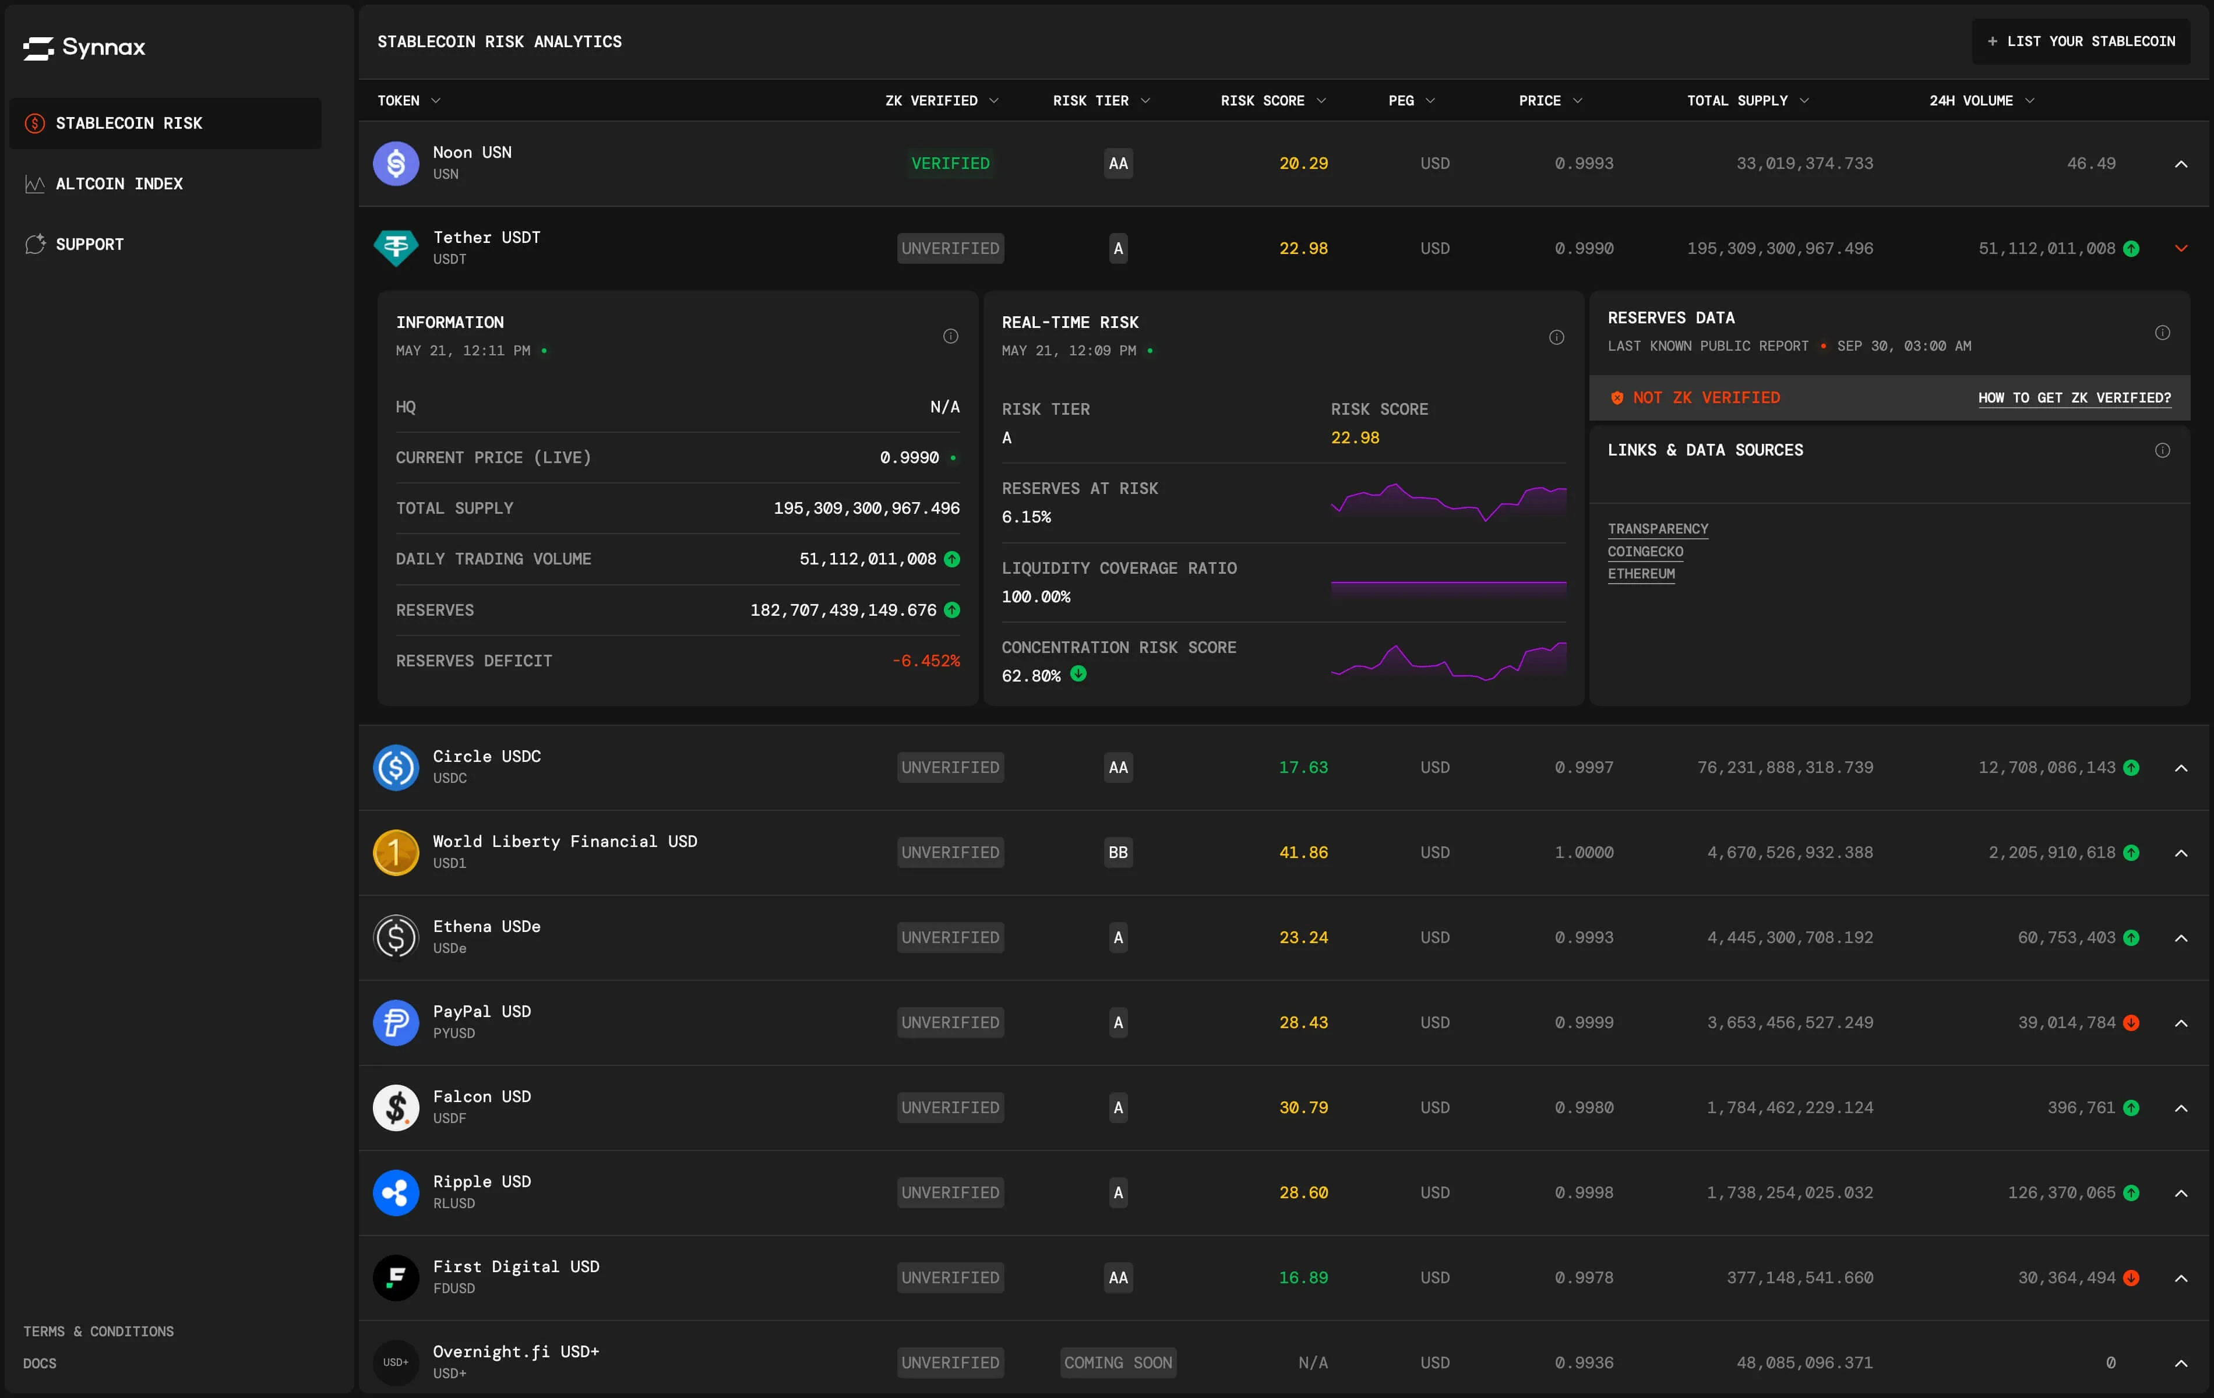Click the List Your Stablecoin button
Image resolution: width=2214 pixels, height=1398 pixels.
pos(2081,41)
